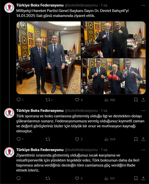Screen dimensions: 149x184
Task: Open more options menu of third tweet
Action: point(143,150)
